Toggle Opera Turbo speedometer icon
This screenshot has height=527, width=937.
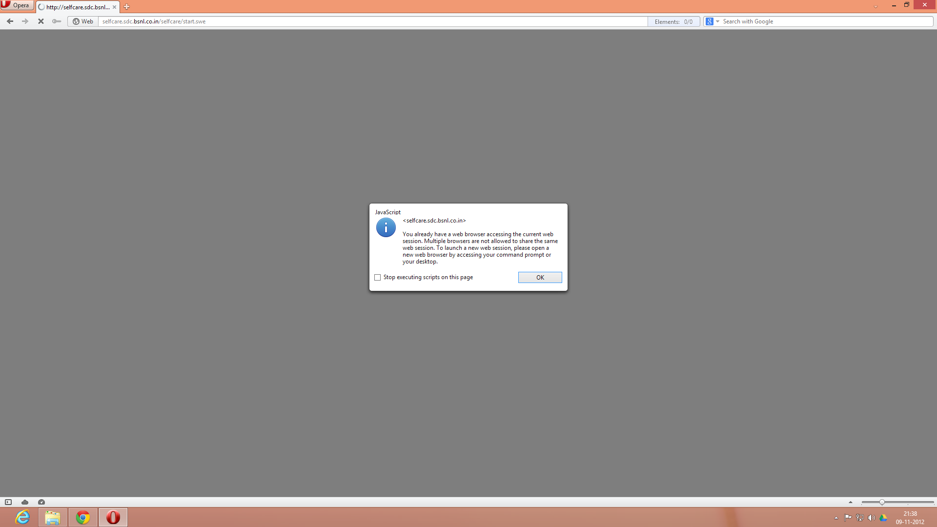point(41,502)
